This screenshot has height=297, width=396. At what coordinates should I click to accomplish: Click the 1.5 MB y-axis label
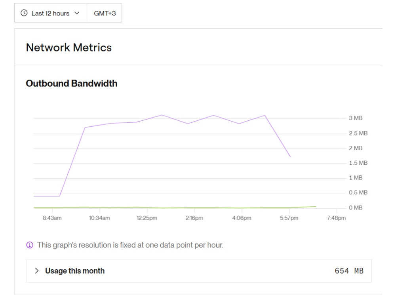point(358,163)
